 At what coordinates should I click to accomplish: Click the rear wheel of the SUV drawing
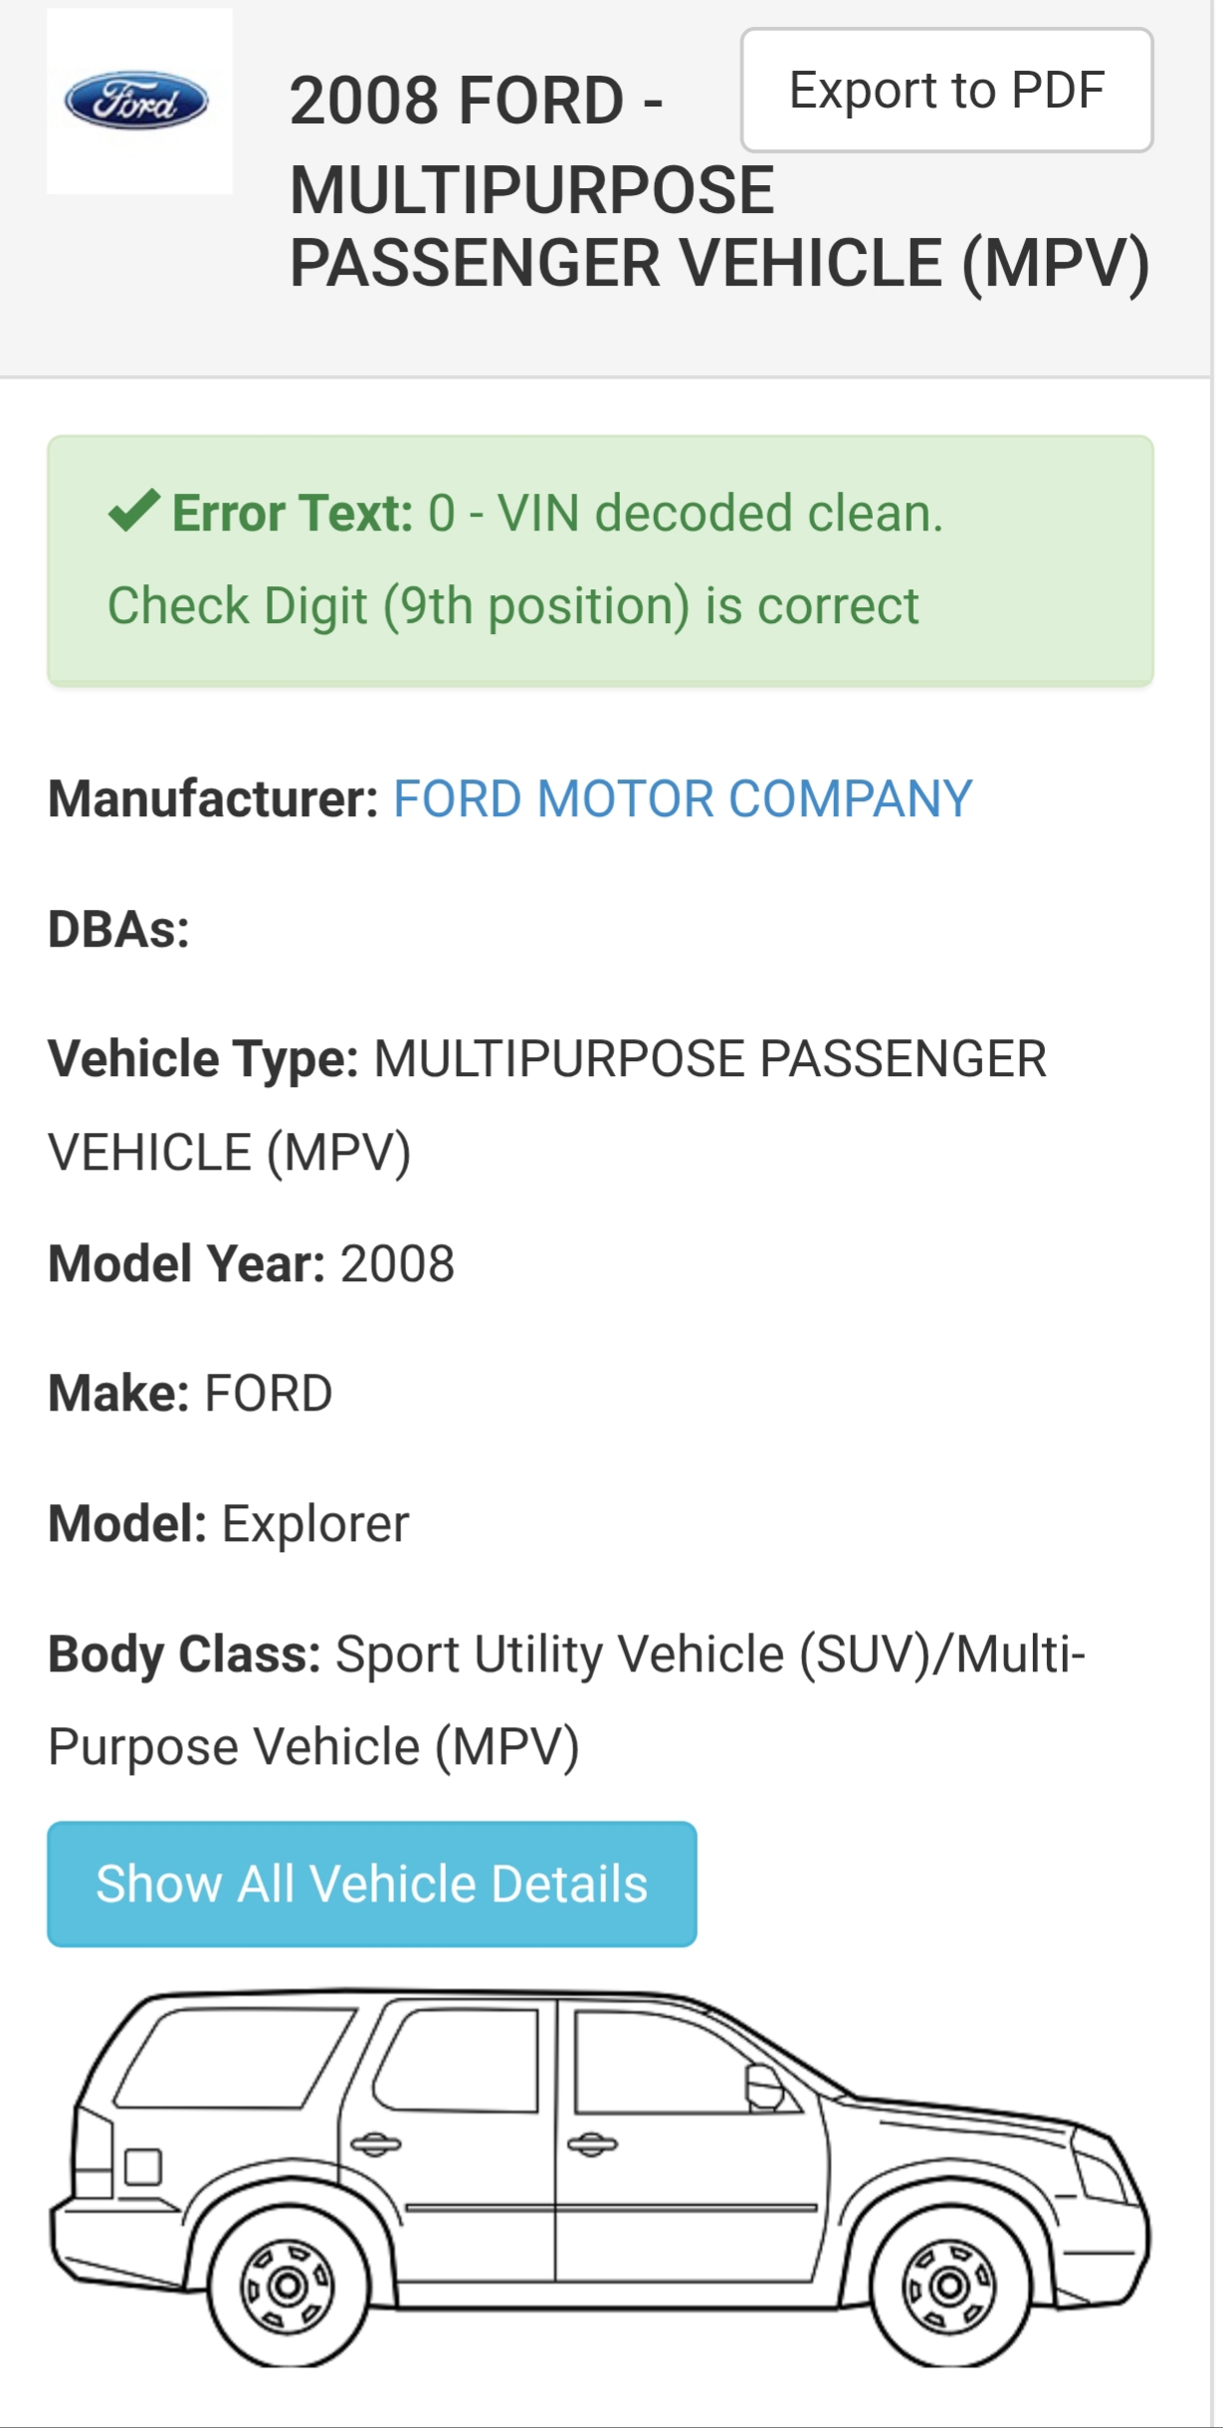(x=288, y=2285)
